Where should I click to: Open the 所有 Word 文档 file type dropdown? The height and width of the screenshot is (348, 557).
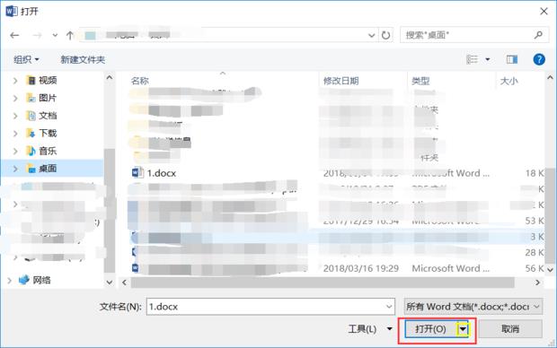click(x=473, y=307)
